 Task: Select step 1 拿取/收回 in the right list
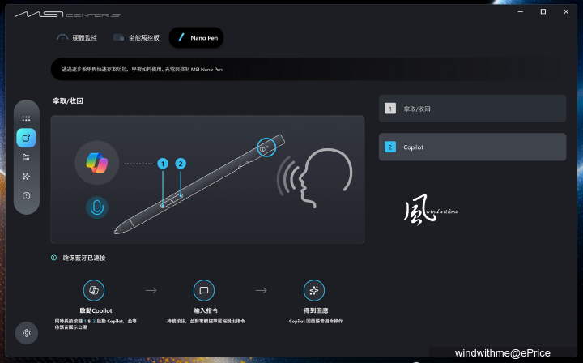pyautogui.click(x=472, y=109)
